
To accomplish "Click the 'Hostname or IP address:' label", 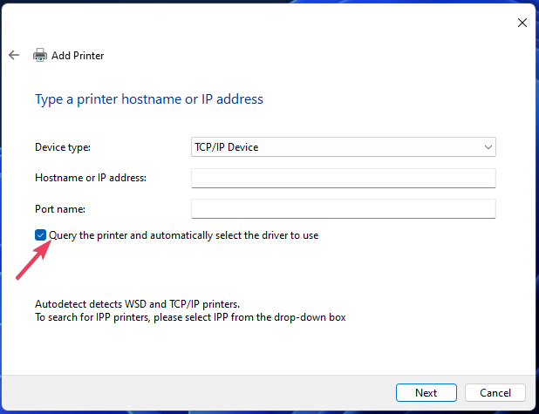I will pyautogui.click(x=91, y=178).
